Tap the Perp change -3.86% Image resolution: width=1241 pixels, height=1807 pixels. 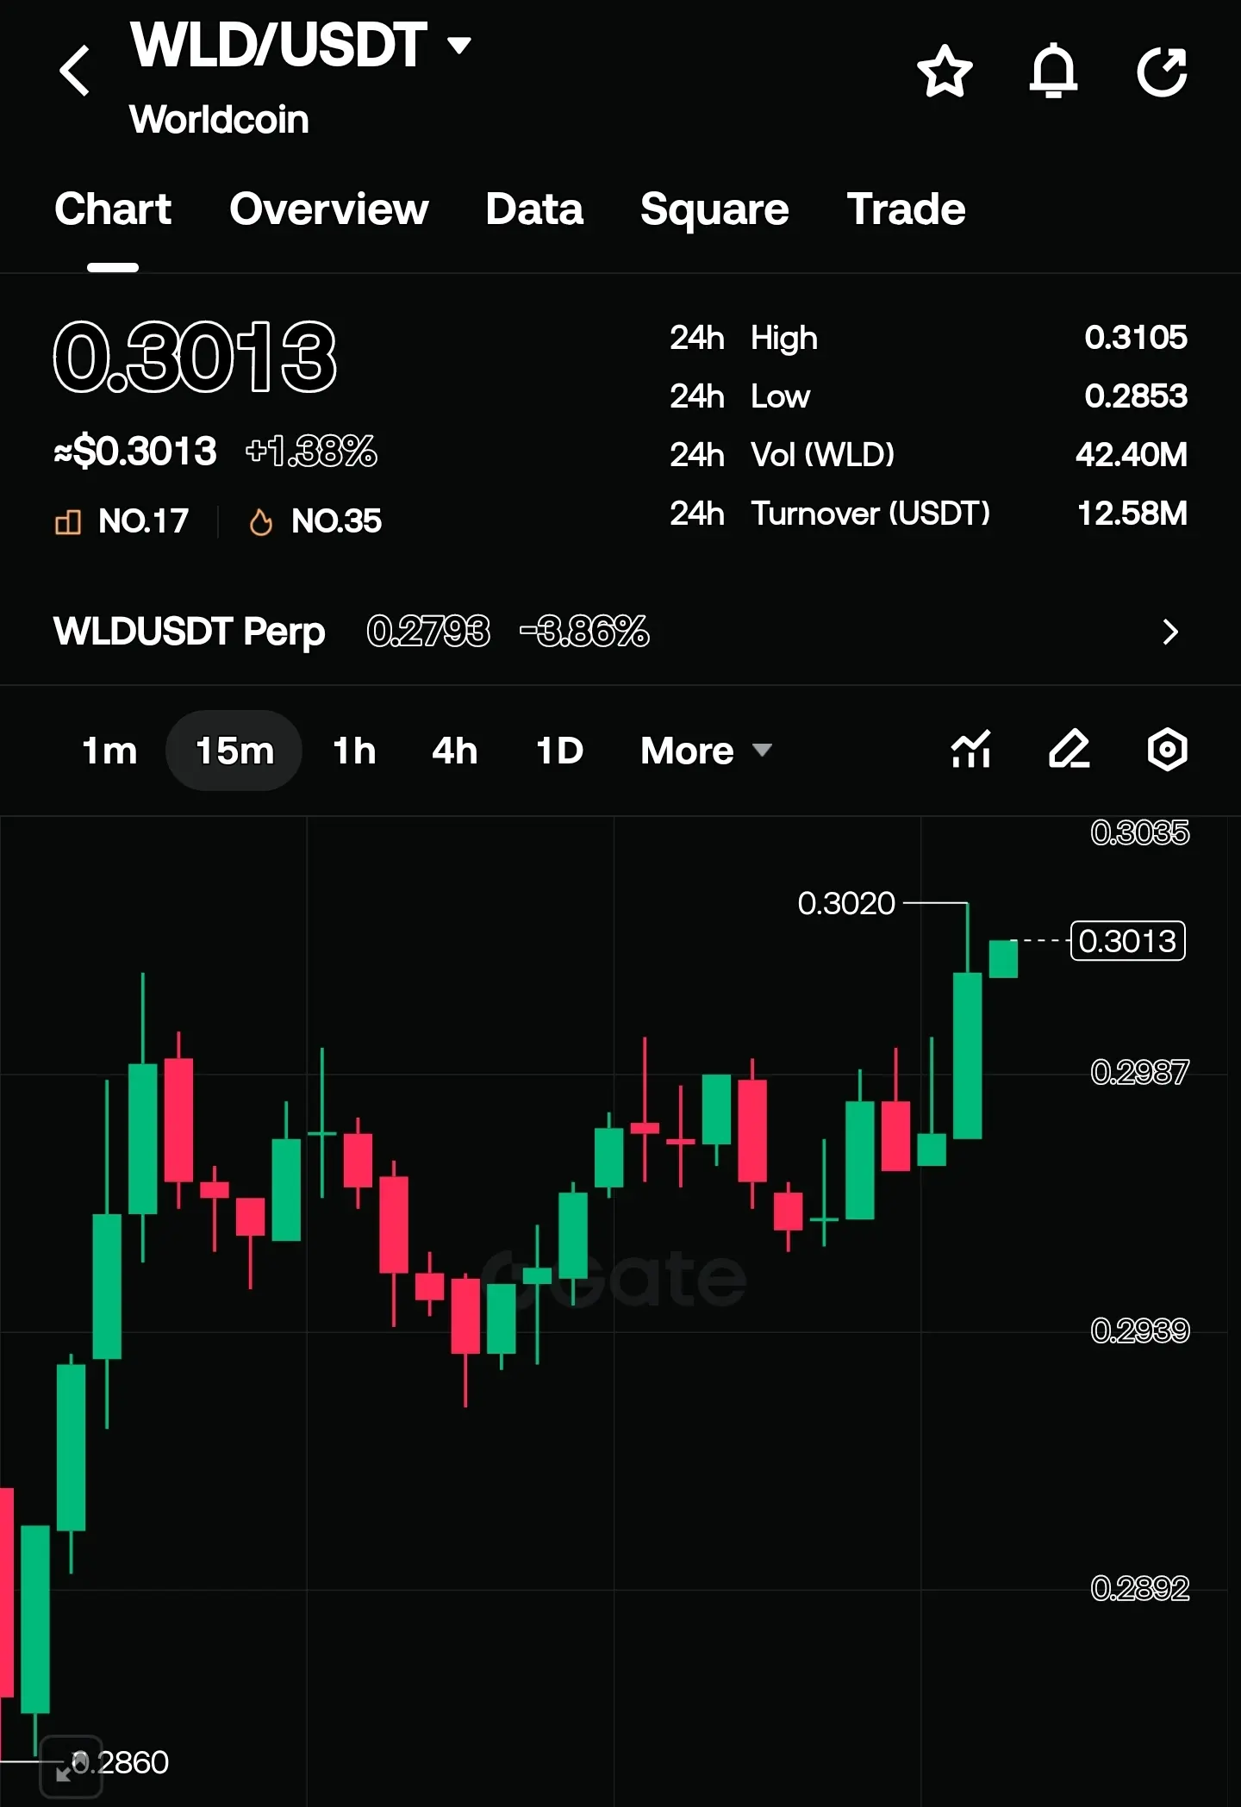click(x=584, y=632)
